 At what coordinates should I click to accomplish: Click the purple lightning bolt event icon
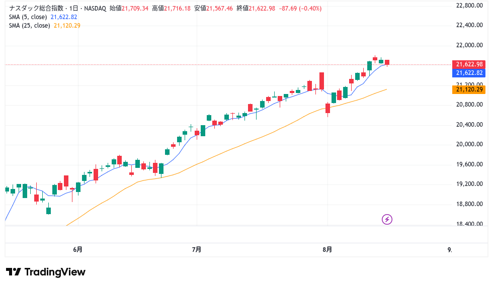387,219
